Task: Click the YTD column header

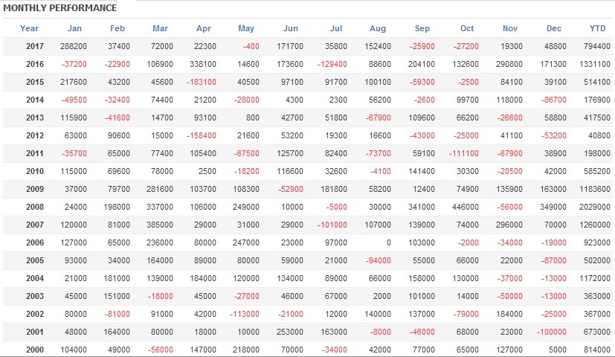Action: pyautogui.click(x=597, y=29)
